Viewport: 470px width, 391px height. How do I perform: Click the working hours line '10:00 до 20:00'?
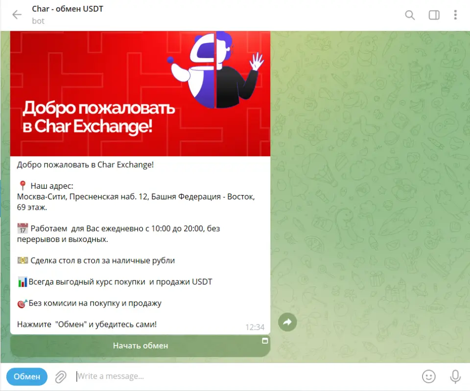177,229
